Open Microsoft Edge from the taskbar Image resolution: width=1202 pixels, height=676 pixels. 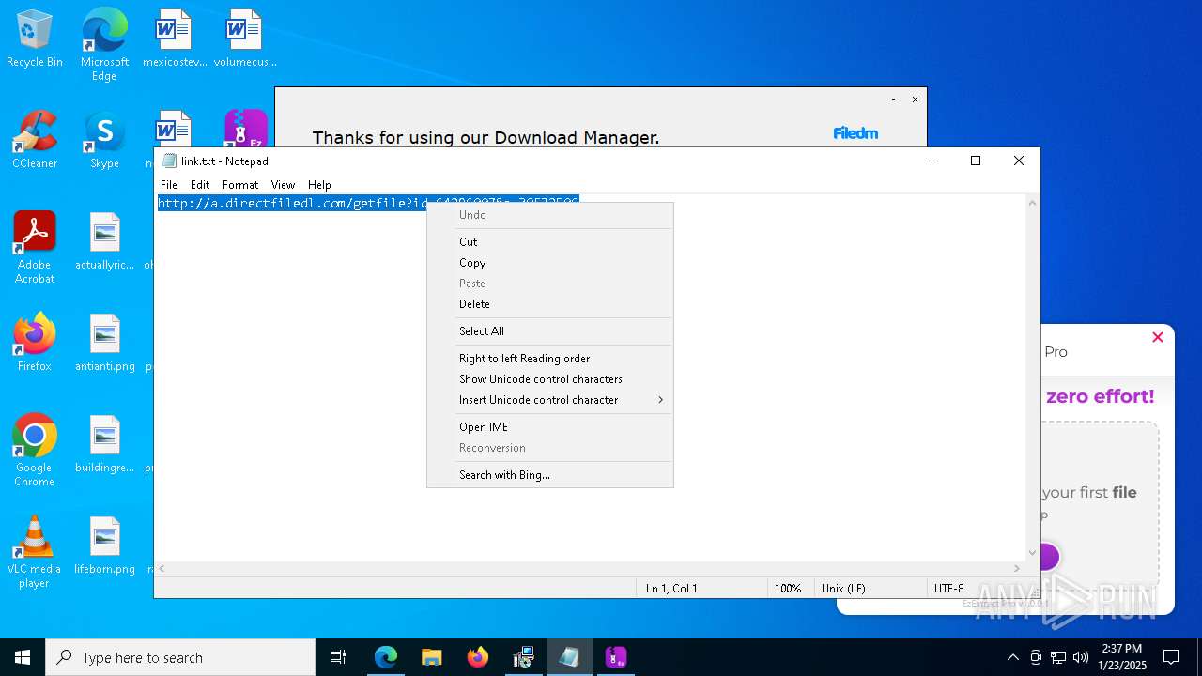coord(386,657)
